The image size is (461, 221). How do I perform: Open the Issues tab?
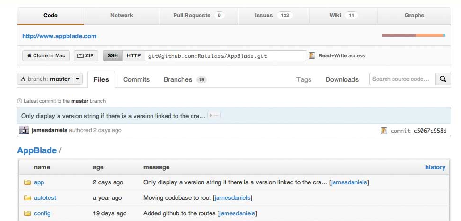pos(274,16)
